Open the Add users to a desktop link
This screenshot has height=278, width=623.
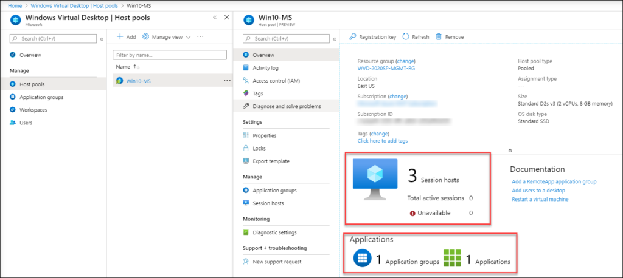pos(538,191)
